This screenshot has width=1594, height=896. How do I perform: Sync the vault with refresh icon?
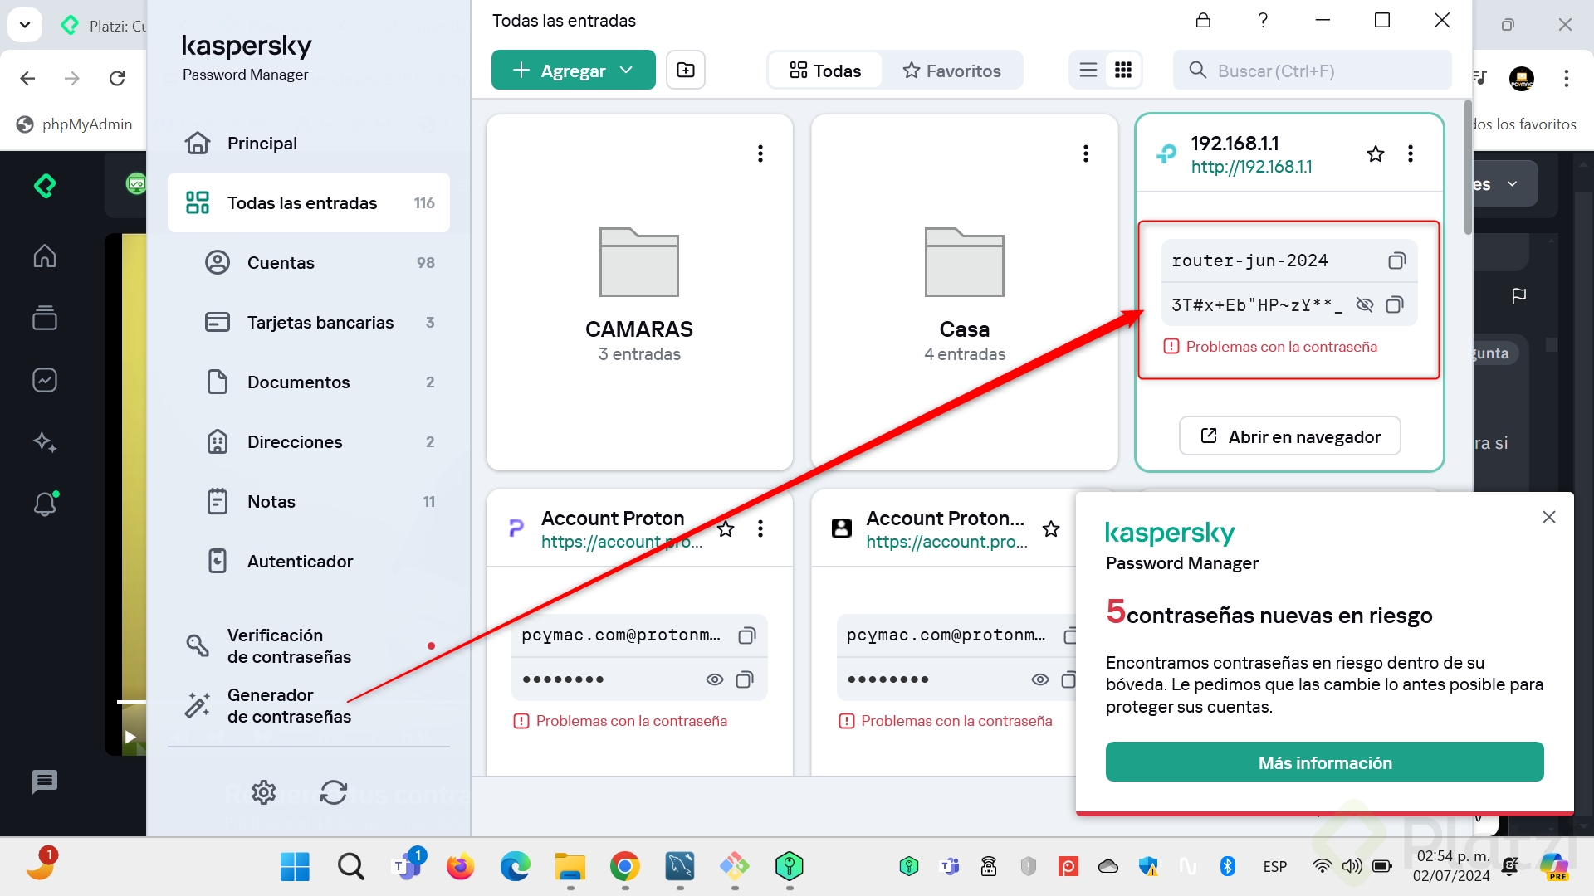334,793
